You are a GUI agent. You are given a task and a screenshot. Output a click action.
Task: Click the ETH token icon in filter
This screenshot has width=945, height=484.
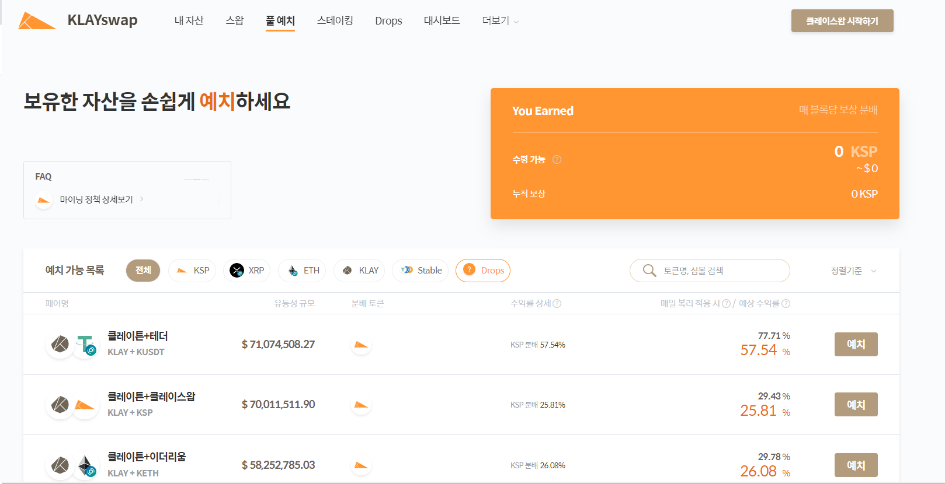(x=293, y=271)
